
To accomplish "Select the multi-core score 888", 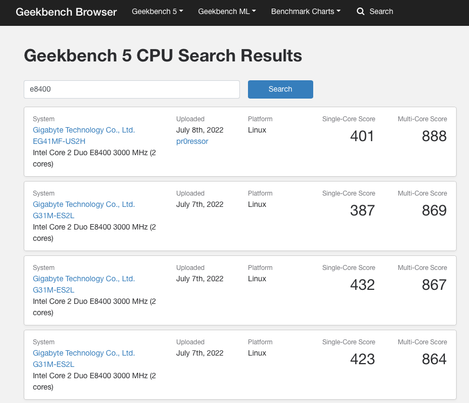I will tap(434, 136).
